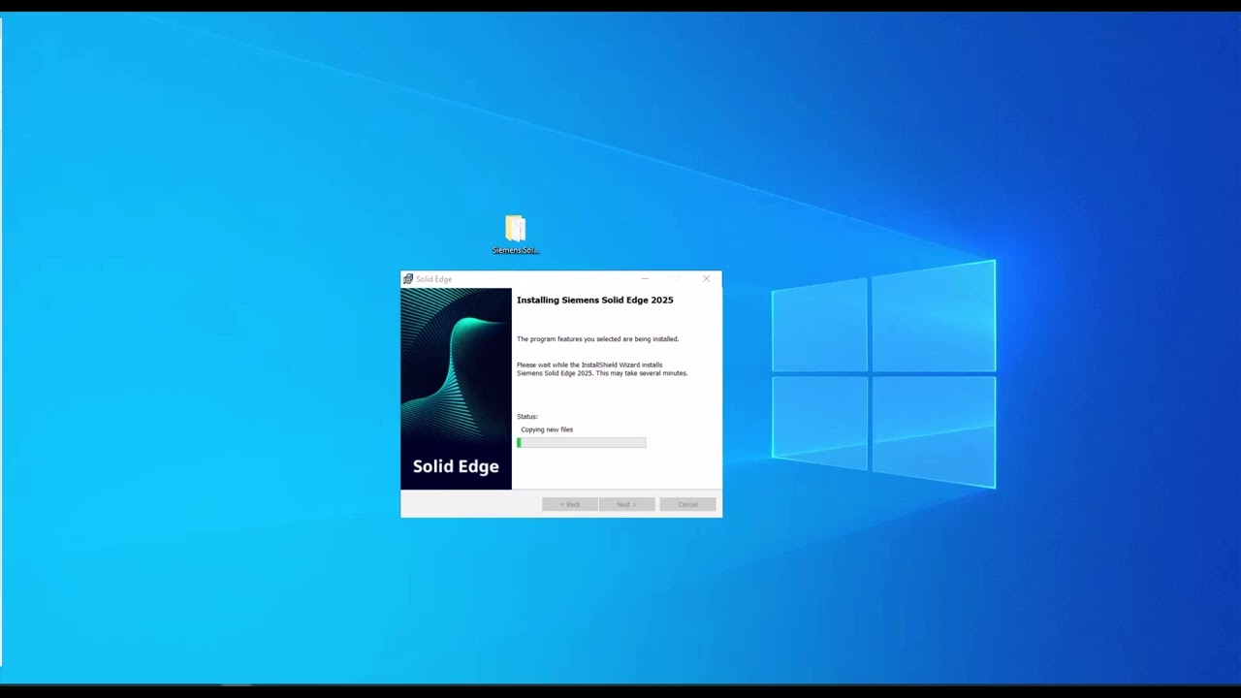This screenshot has height=698, width=1241.
Task: Click the 'Copying new files' status text
Action: click(x=547, y=429)
